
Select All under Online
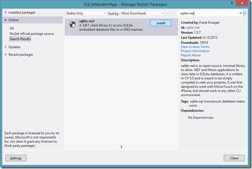pyautogui.click(x=12, y=28)
